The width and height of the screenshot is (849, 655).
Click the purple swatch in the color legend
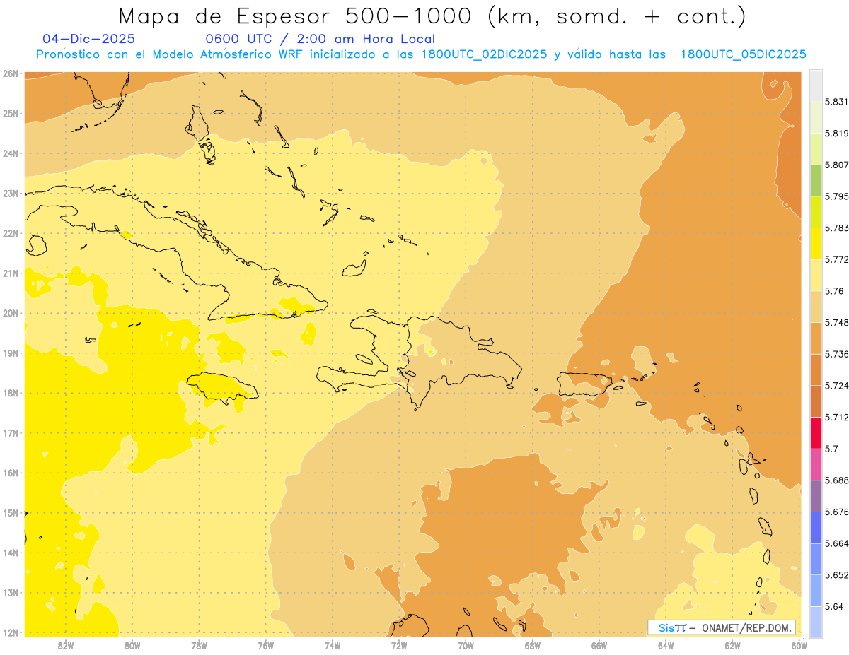[x=816, y=496]
